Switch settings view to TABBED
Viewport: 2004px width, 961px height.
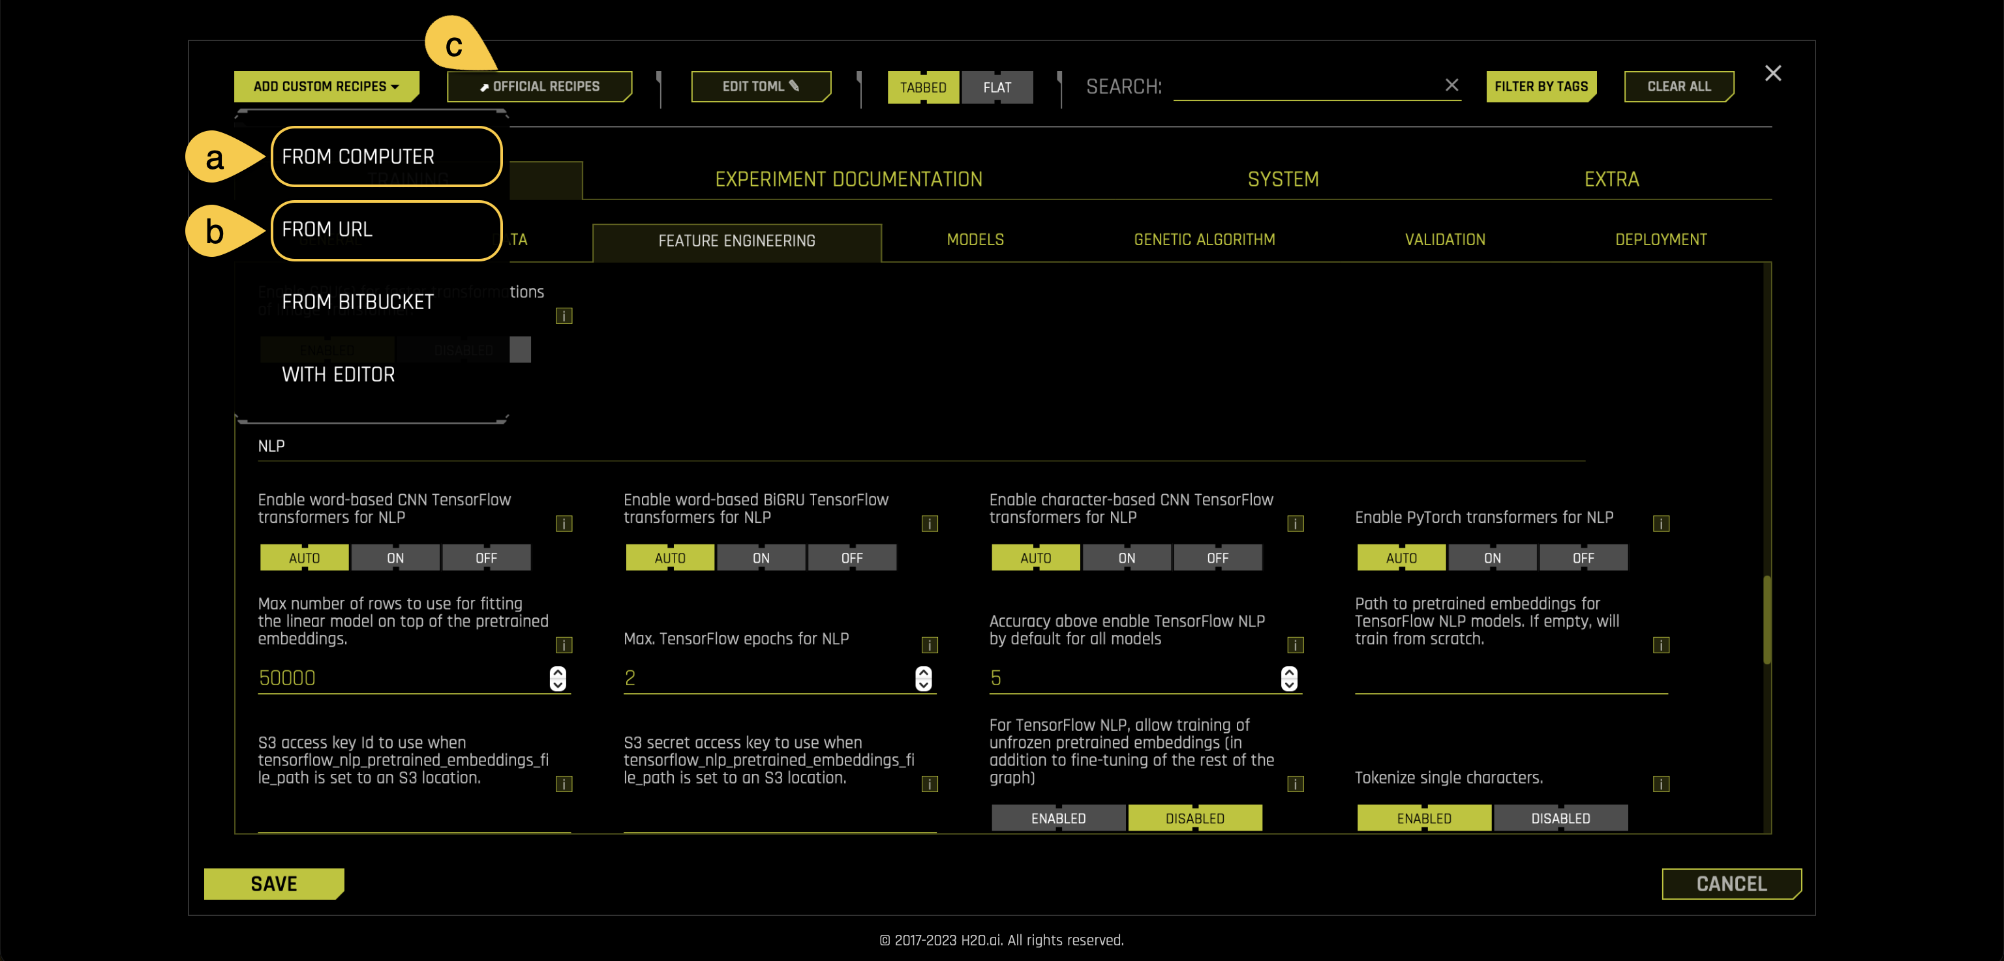click(924, 87)
